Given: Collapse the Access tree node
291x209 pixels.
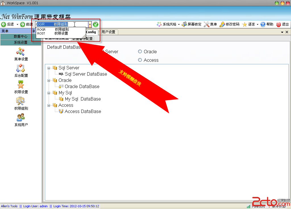Looking at the screenshot, I should pyautogui.click(x=49, y=105).
